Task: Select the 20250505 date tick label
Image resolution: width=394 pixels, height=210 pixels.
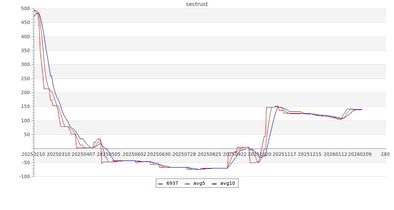Action: [x=108, y=154]
